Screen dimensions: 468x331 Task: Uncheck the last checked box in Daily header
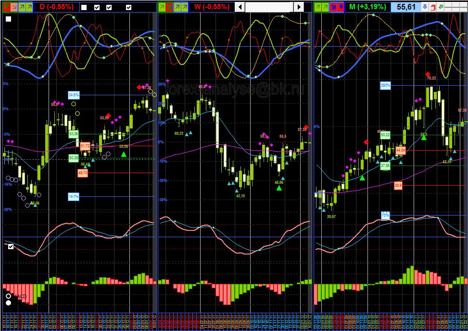pos(128,8)
